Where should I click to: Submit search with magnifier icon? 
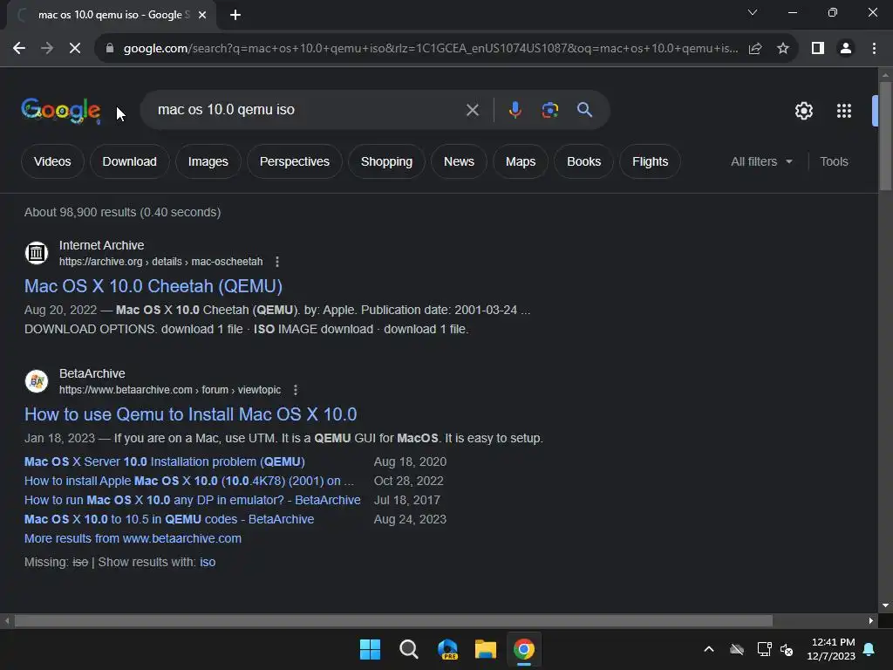(584, 110)
